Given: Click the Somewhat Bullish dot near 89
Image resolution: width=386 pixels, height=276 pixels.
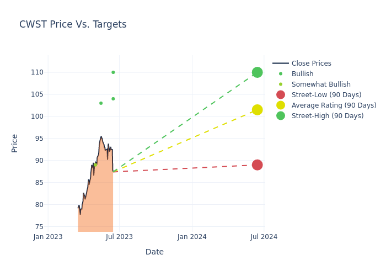Looking at the screenshot, I should pyautogui.click(x=95, y=164).
